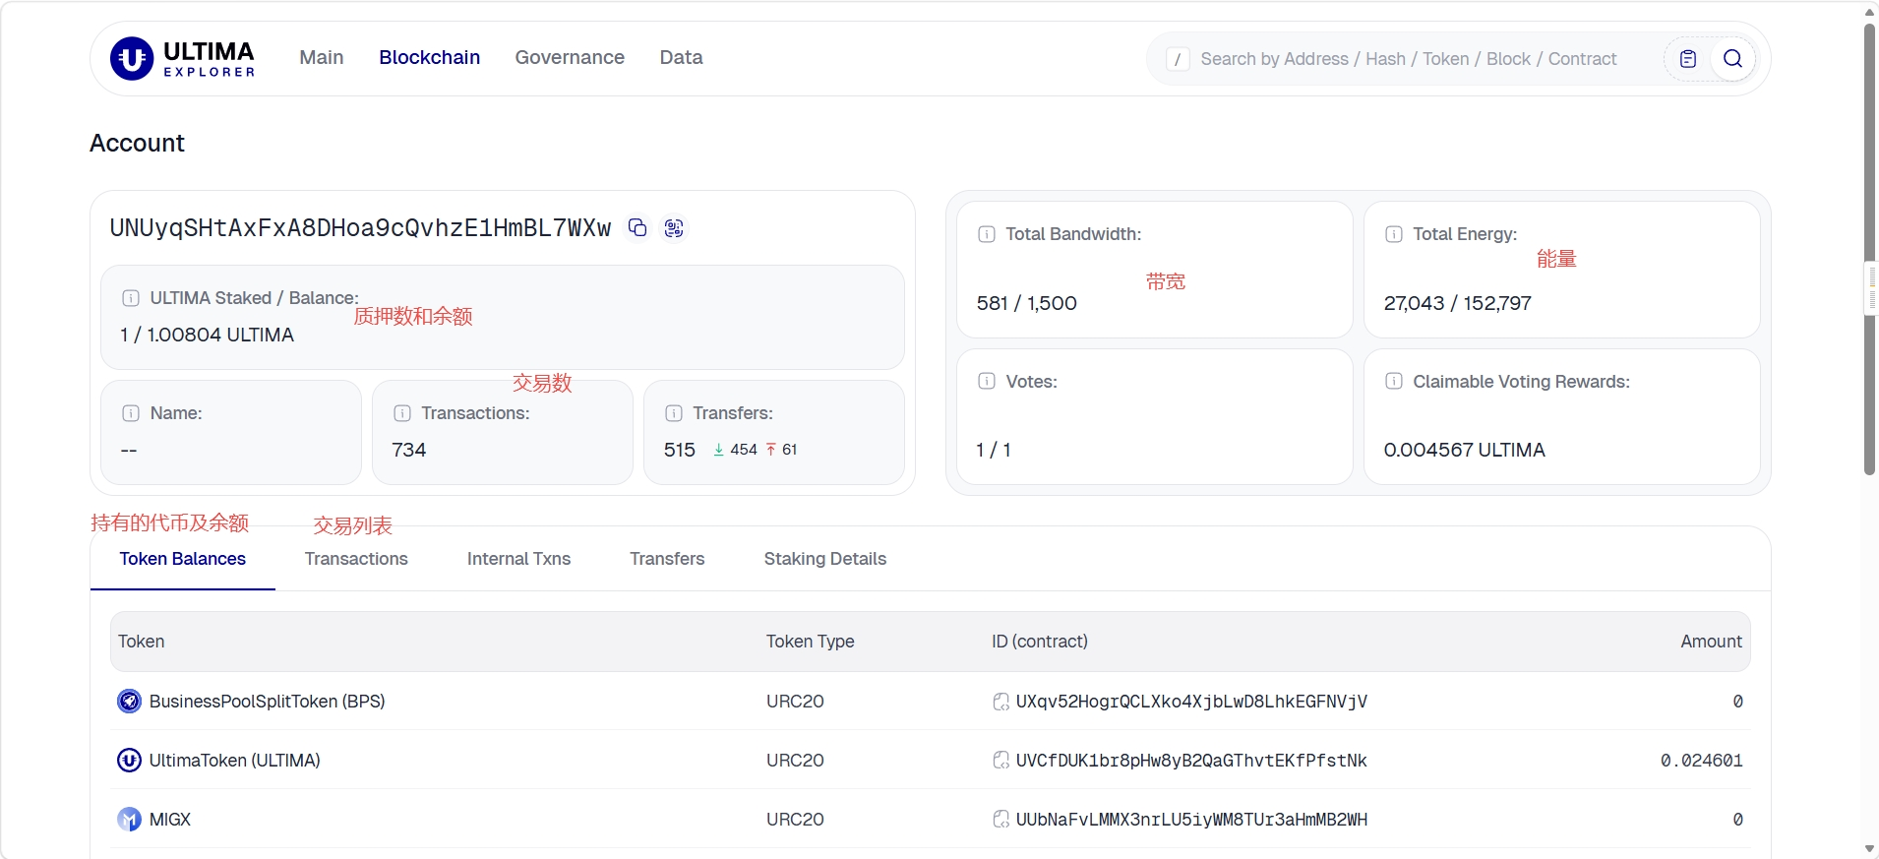The height and width of the screenshot is (859, 1879).
Task: Copy the account address
Action: click(x=637, y=228)
